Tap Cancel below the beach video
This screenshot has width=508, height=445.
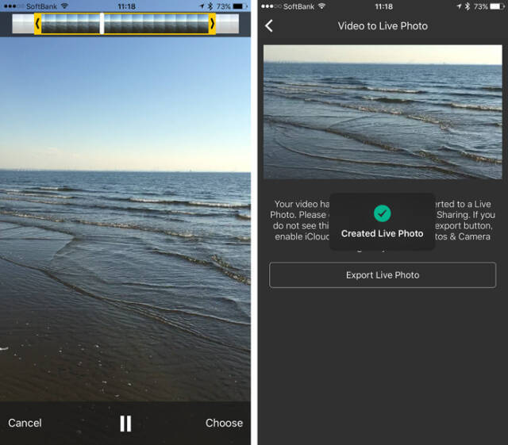pyautogui.click(x=25, y=423)
